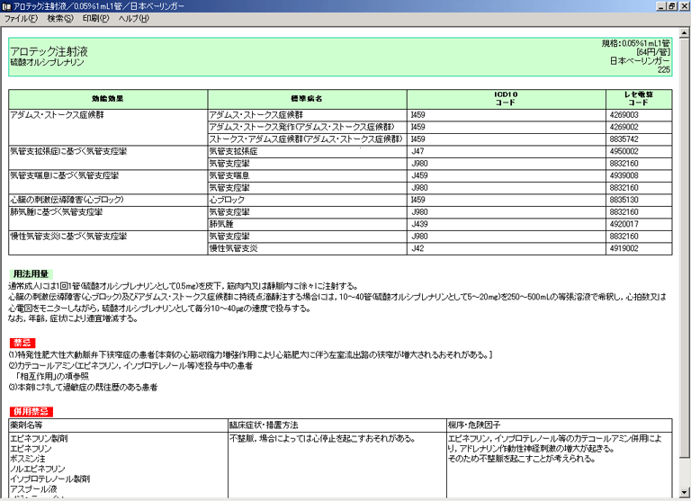Click the manufacturer 日本ベーリンガー in header
The width and height of the screenshot is (691, 501).
coord(640,61)
